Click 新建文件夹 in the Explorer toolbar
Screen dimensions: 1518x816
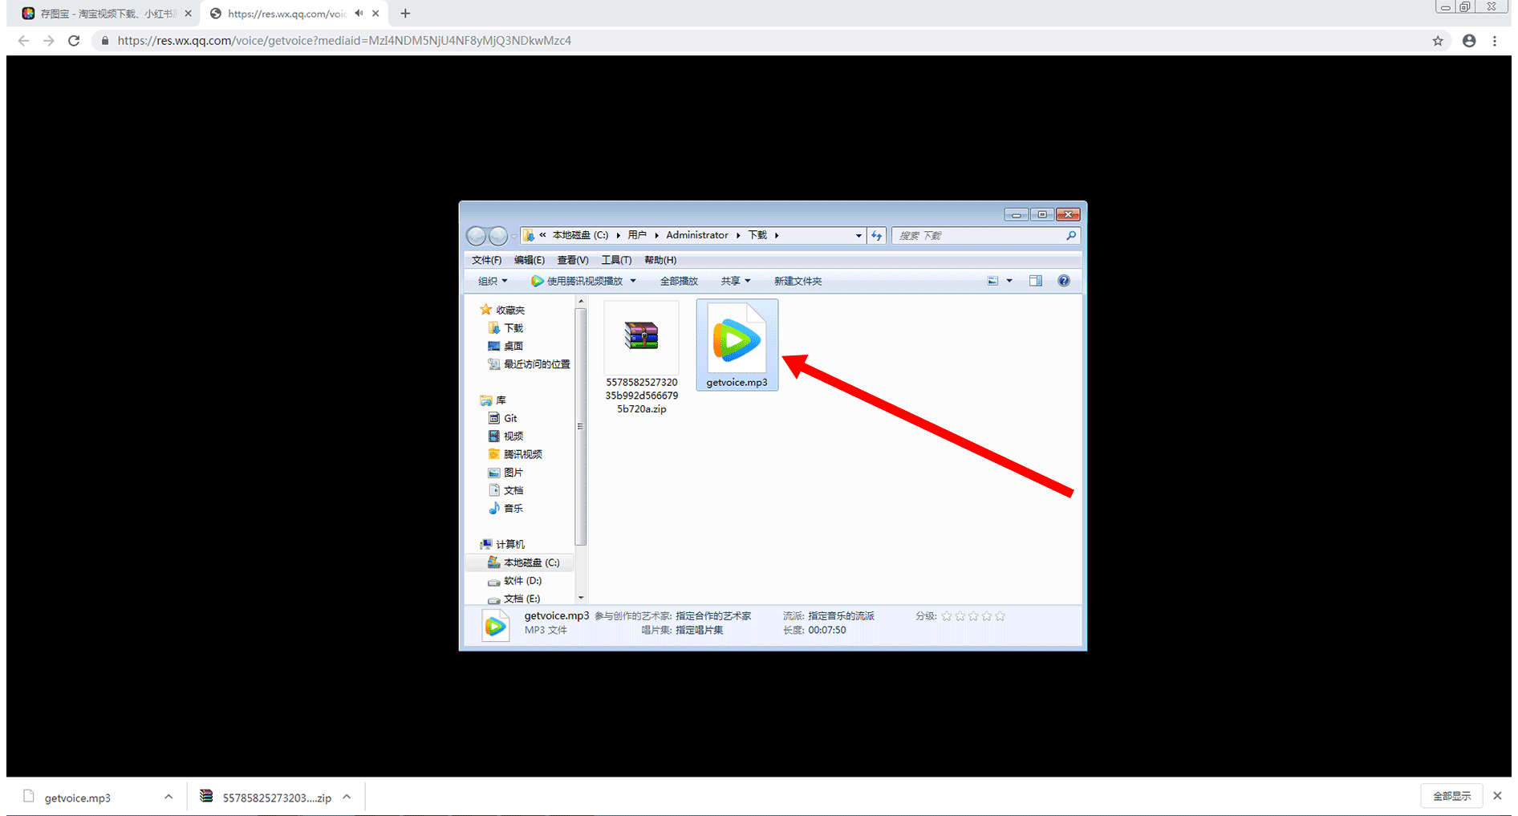pos(798,281)
